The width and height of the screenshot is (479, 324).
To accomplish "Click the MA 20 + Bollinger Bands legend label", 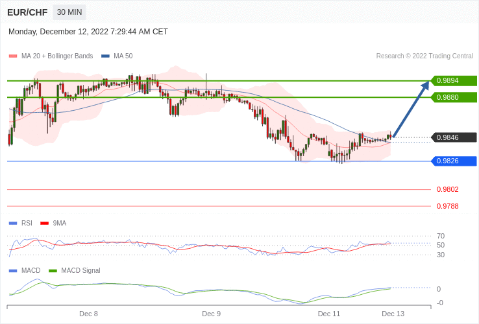I will pyautogui.click(x=57, y=56).
